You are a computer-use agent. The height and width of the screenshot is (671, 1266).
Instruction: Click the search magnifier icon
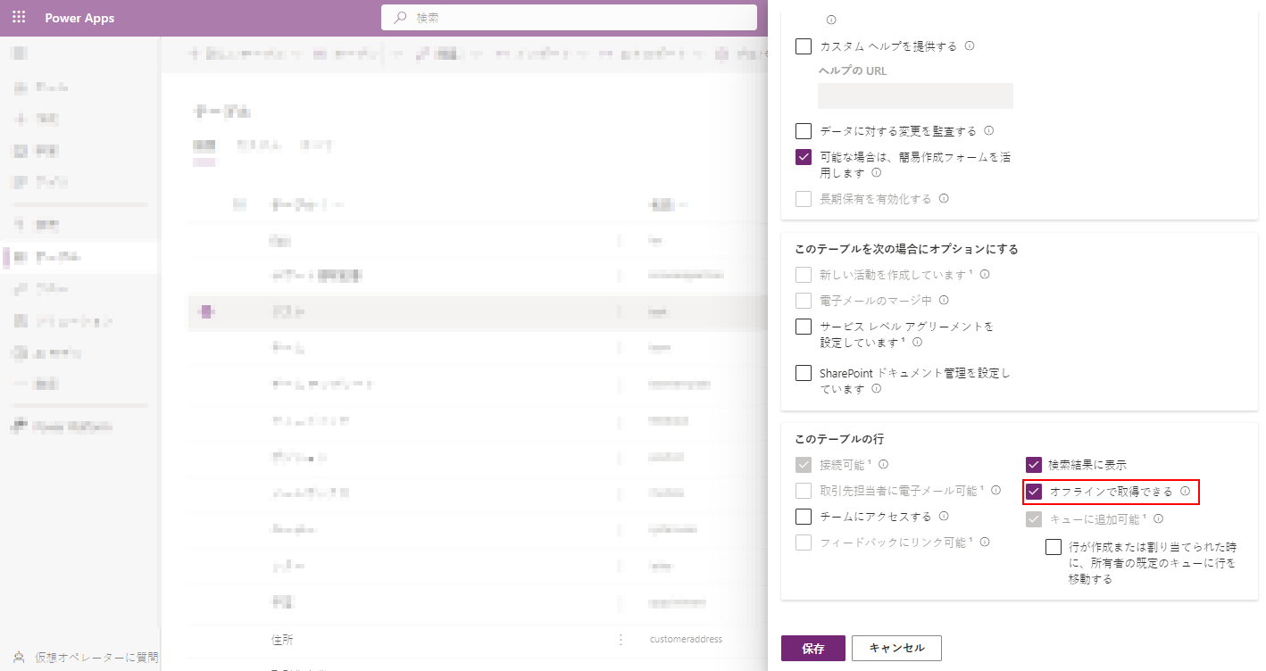click(x=401, y=18)
